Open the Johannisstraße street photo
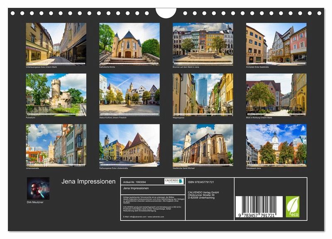This screenshot has width=332, height=239. point(56,145)
